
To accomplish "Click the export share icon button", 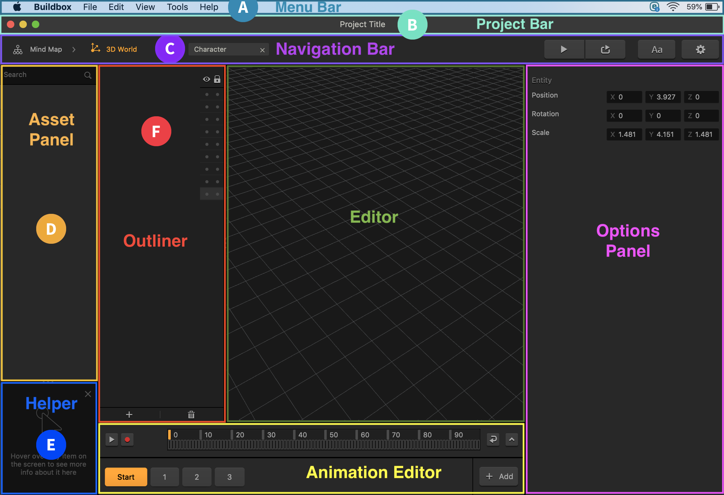I will pos(605,49).
